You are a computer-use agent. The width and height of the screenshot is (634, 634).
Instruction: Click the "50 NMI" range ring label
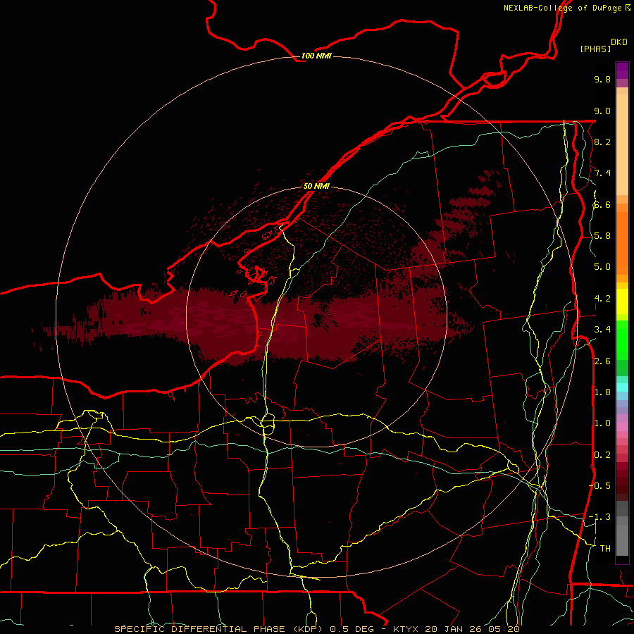coord(316,186)
